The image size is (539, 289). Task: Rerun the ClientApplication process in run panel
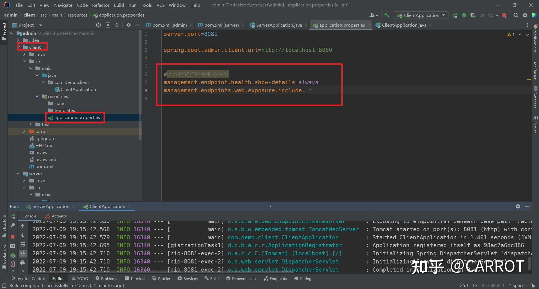[x=13, y=217]
